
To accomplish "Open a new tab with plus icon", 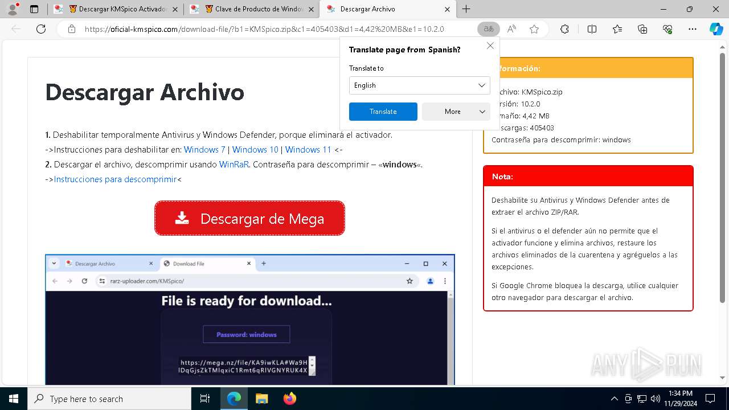I will tap(466, 9).
